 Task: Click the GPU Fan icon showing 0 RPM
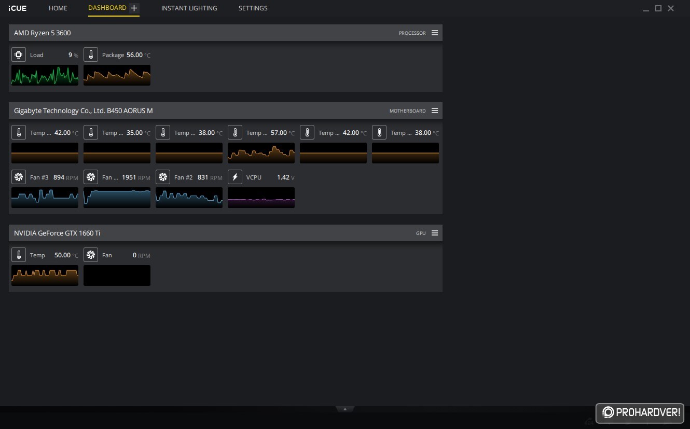click(x=91, y=255)
